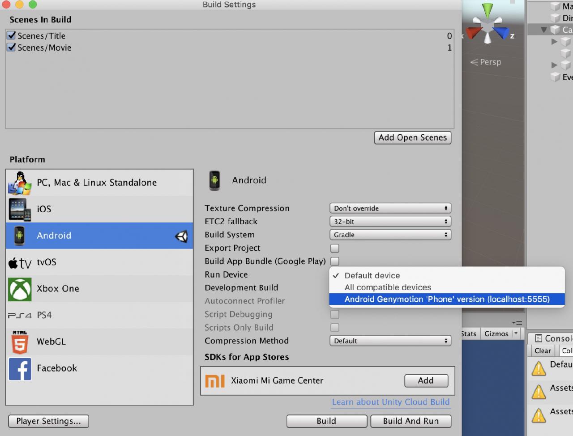Select the Android platform row
The width and height of the screenshot is (573, 436).
pos(99,235)
